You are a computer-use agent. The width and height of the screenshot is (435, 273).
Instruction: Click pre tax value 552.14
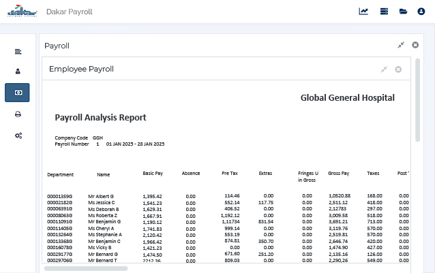[232, 203]
